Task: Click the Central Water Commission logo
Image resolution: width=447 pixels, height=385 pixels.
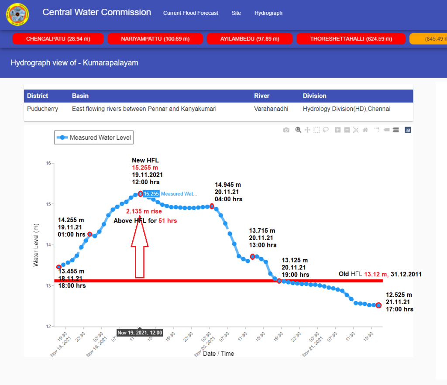Action: (x=17, y=14)
